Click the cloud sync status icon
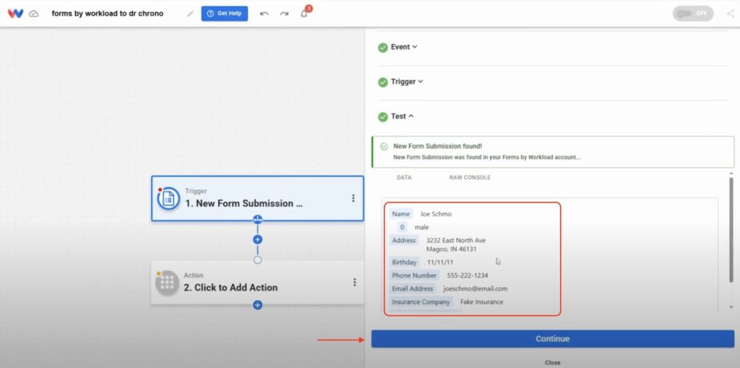This screenshot has height=368, width=740. [x=33, y=14]
